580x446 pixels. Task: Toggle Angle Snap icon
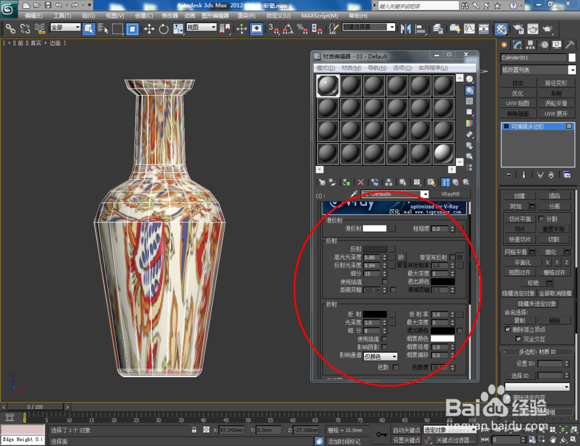point(288,29)
